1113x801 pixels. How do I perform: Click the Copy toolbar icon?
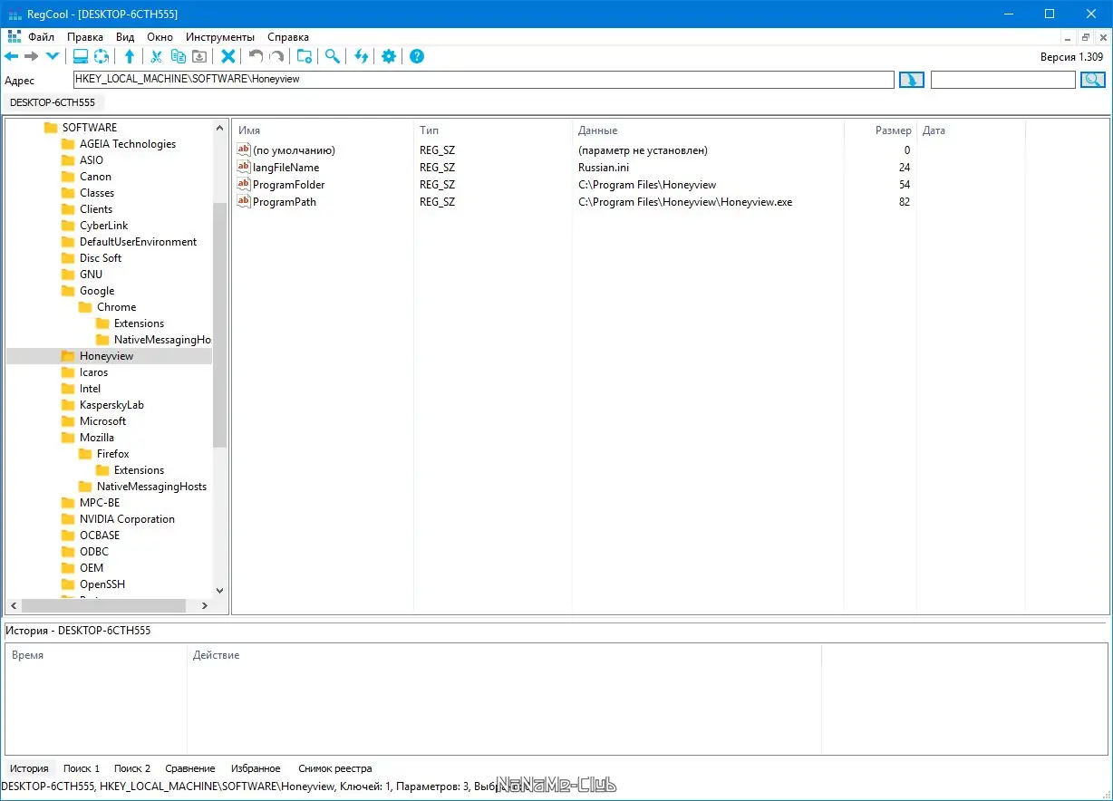(179, 56)
